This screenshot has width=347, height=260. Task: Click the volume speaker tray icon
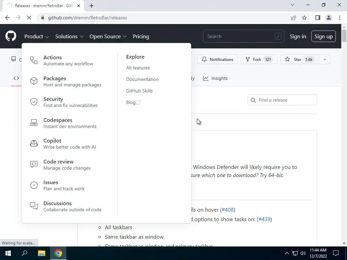(x=303, y=253)
